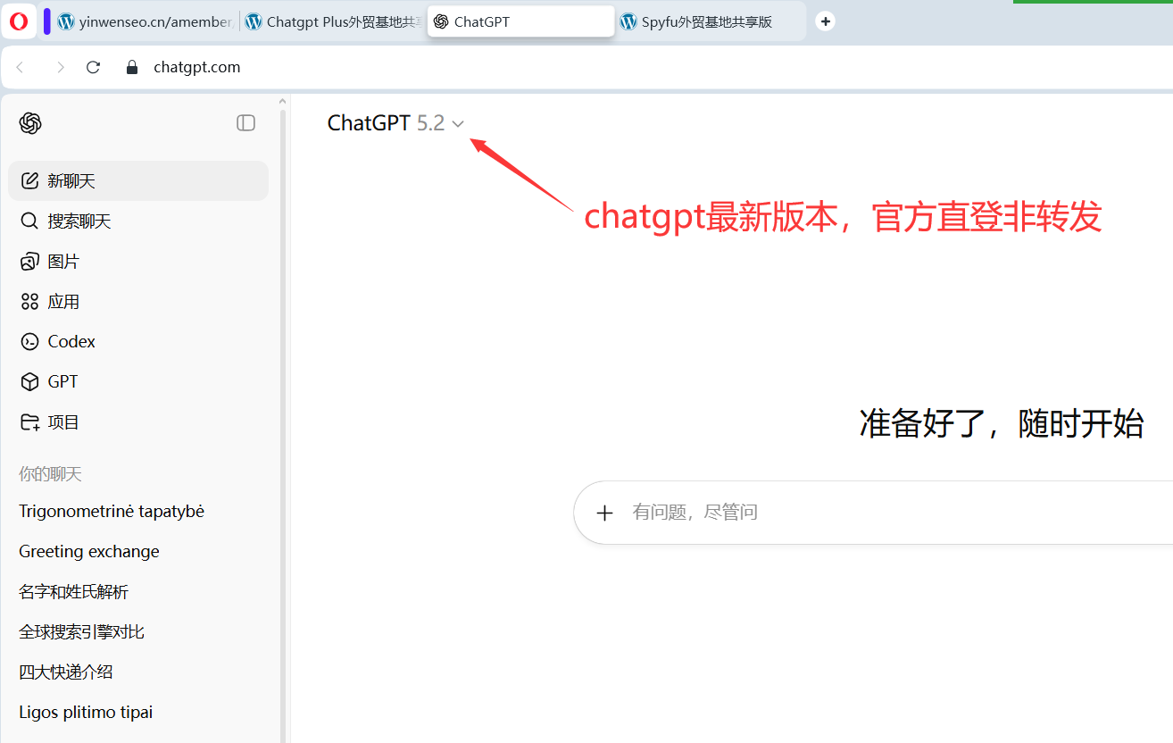Open the 项目 projects section
This screenshot has height=743, width=1173.
click(138, 422)
